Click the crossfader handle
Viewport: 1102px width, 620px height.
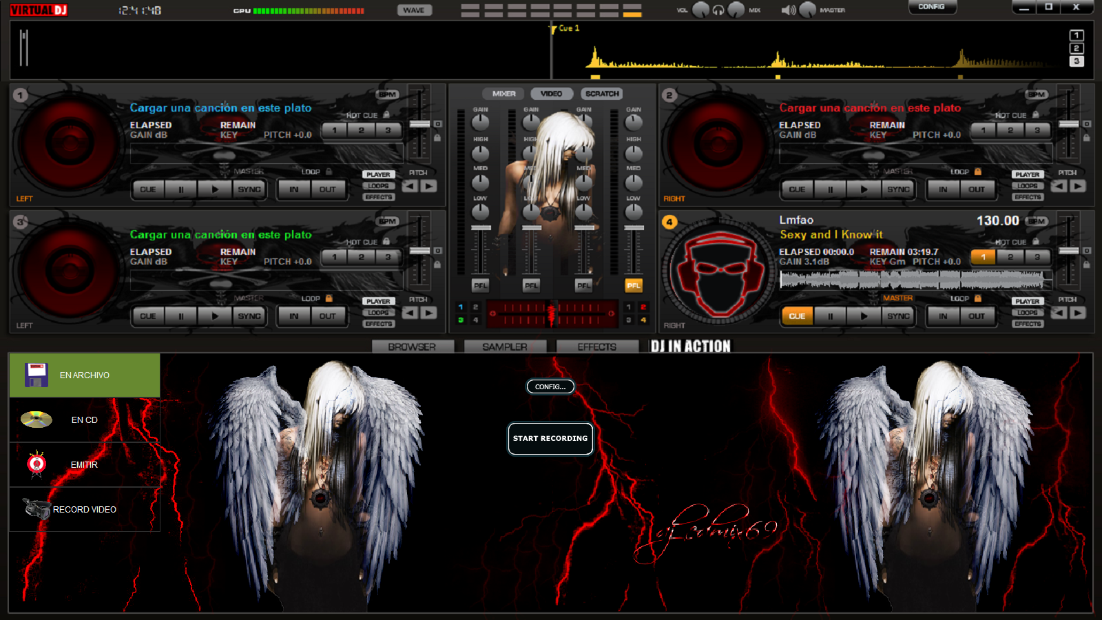[x=551, y=313]
